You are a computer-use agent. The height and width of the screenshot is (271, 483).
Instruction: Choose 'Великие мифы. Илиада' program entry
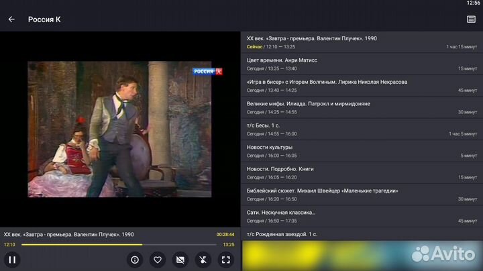[362, 107]
